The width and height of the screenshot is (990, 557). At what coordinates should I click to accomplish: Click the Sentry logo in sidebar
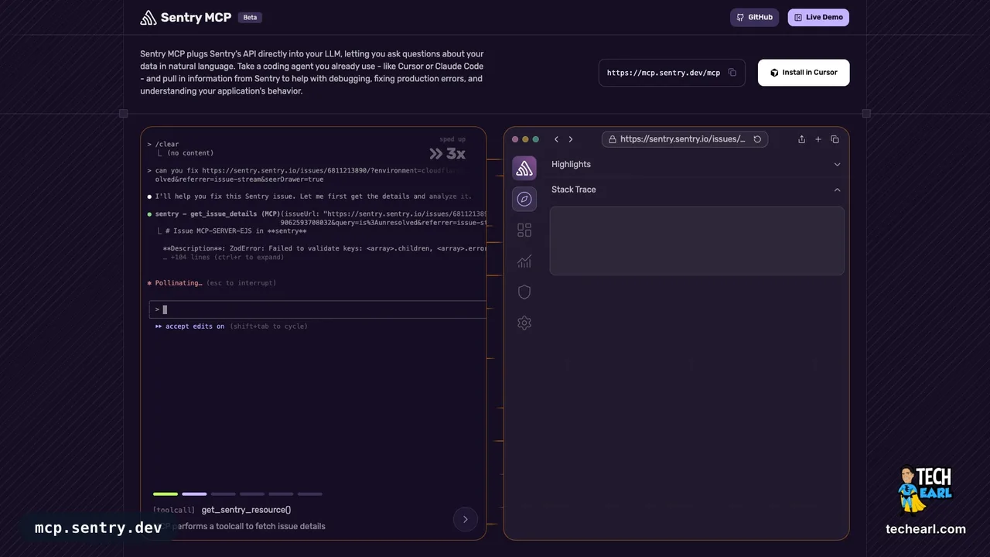click(524, 168)
